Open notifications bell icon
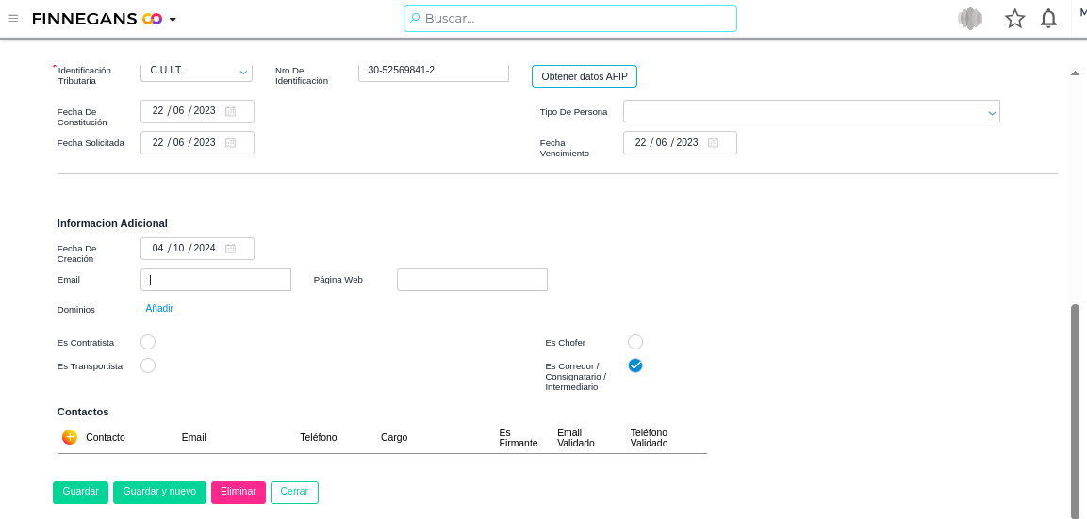Viewport: 1087px width, 519px height. tap(1049, 19)
